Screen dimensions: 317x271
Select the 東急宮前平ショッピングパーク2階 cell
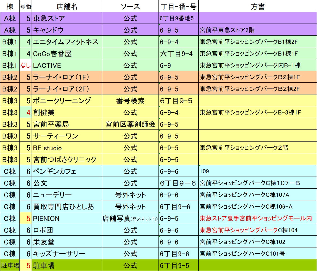tap(258, 147)
